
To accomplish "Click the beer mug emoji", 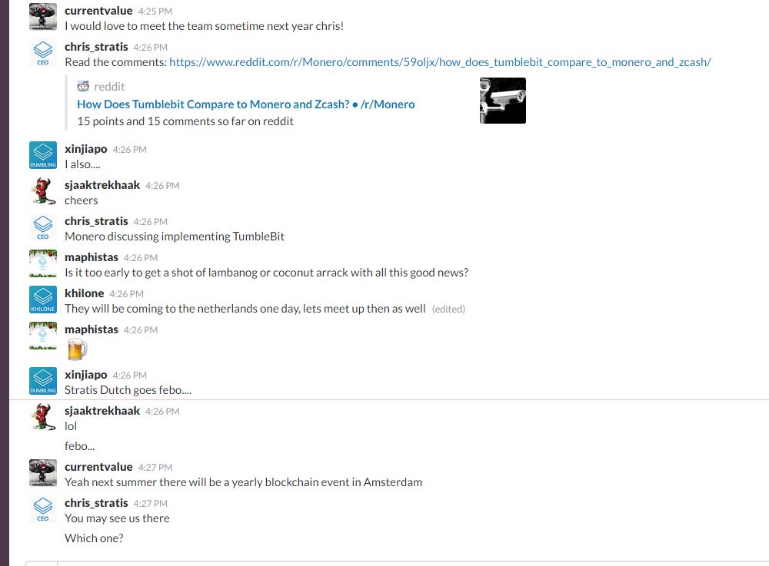I will pos(77,349).
